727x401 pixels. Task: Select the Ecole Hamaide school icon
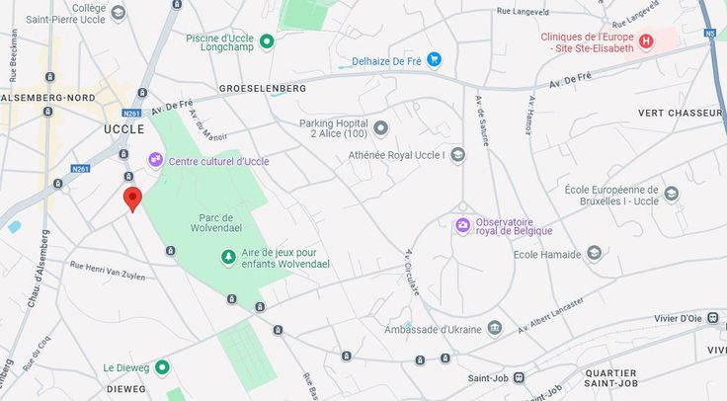tap(594, 253)
